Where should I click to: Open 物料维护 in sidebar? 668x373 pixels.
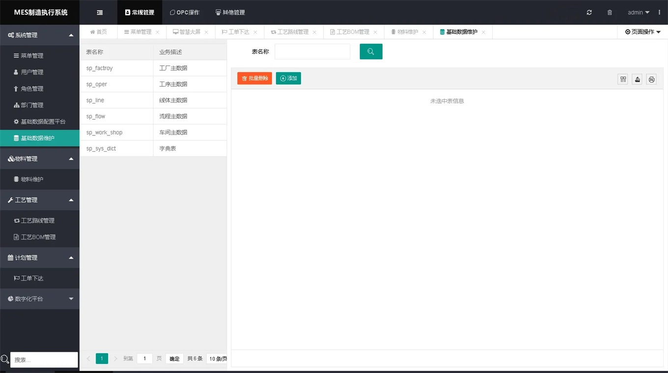click(40, 179)
